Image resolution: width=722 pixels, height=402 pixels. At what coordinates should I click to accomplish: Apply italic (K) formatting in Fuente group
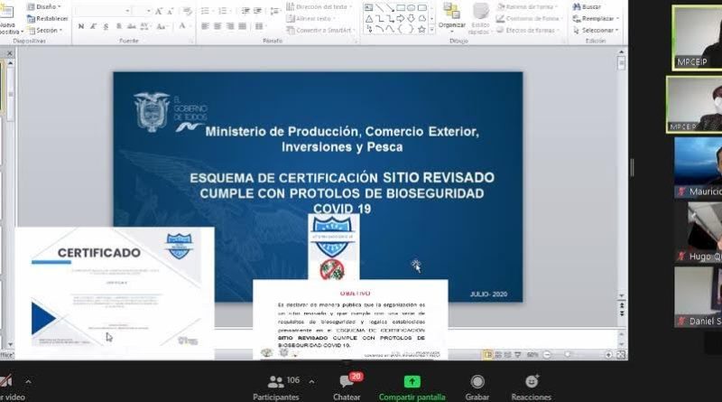[x=93, y=27]
